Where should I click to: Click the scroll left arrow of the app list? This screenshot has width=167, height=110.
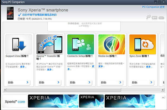tap(5, 90)
